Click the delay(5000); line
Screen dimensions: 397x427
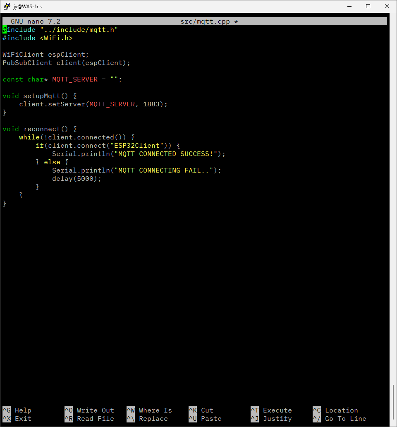[77, 179]
